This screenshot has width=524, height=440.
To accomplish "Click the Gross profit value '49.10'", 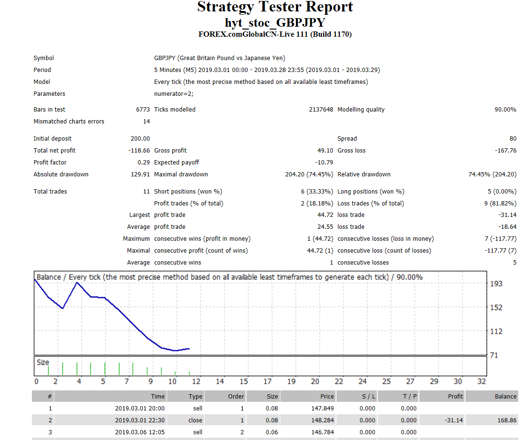I will click(x=325, y=151).
